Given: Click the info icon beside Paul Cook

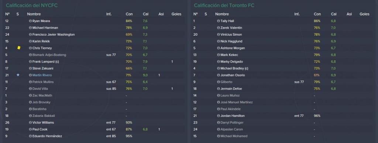Looking at the screenshot, I should (30, 129).
